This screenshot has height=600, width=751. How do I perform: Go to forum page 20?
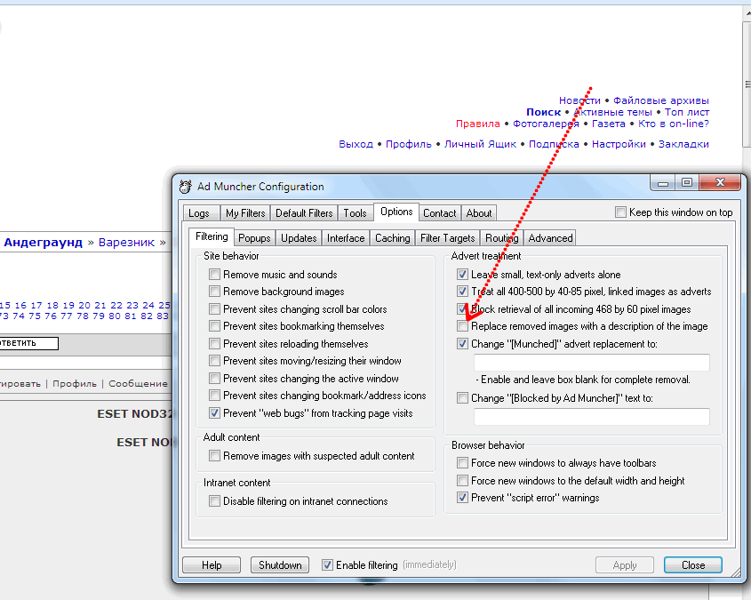pyautogui.click(x=84, y=305)
